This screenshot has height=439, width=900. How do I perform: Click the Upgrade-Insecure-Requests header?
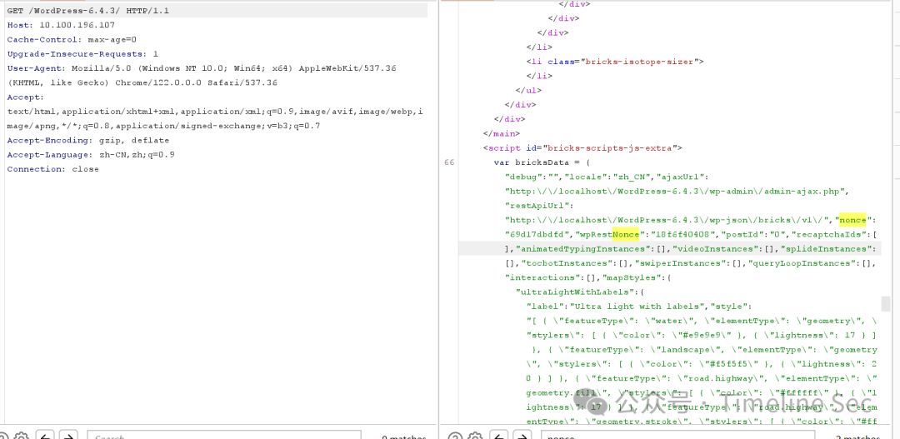point(82,54)
